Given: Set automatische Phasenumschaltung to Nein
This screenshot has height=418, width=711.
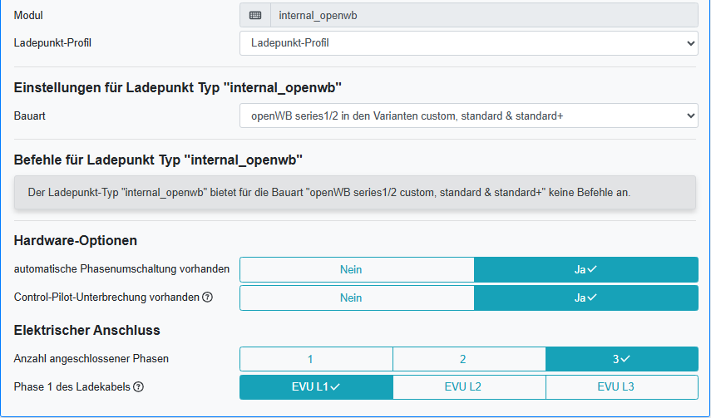Looking at the screenshot, I should tap(357, 269).
